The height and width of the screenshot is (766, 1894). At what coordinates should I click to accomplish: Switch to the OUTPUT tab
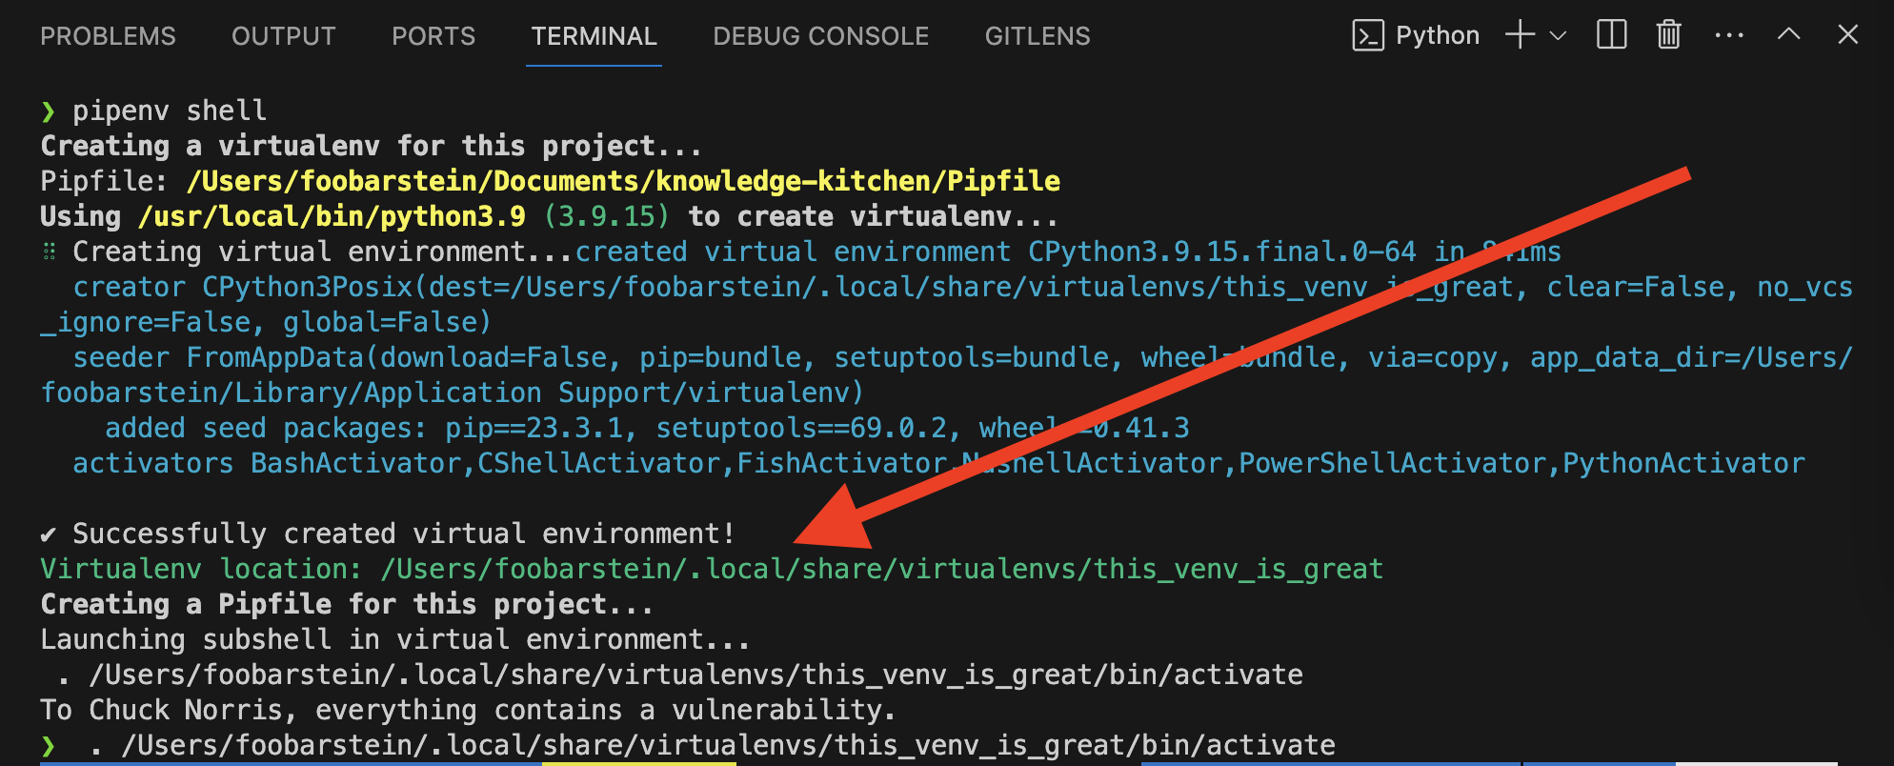click(284, 36)
